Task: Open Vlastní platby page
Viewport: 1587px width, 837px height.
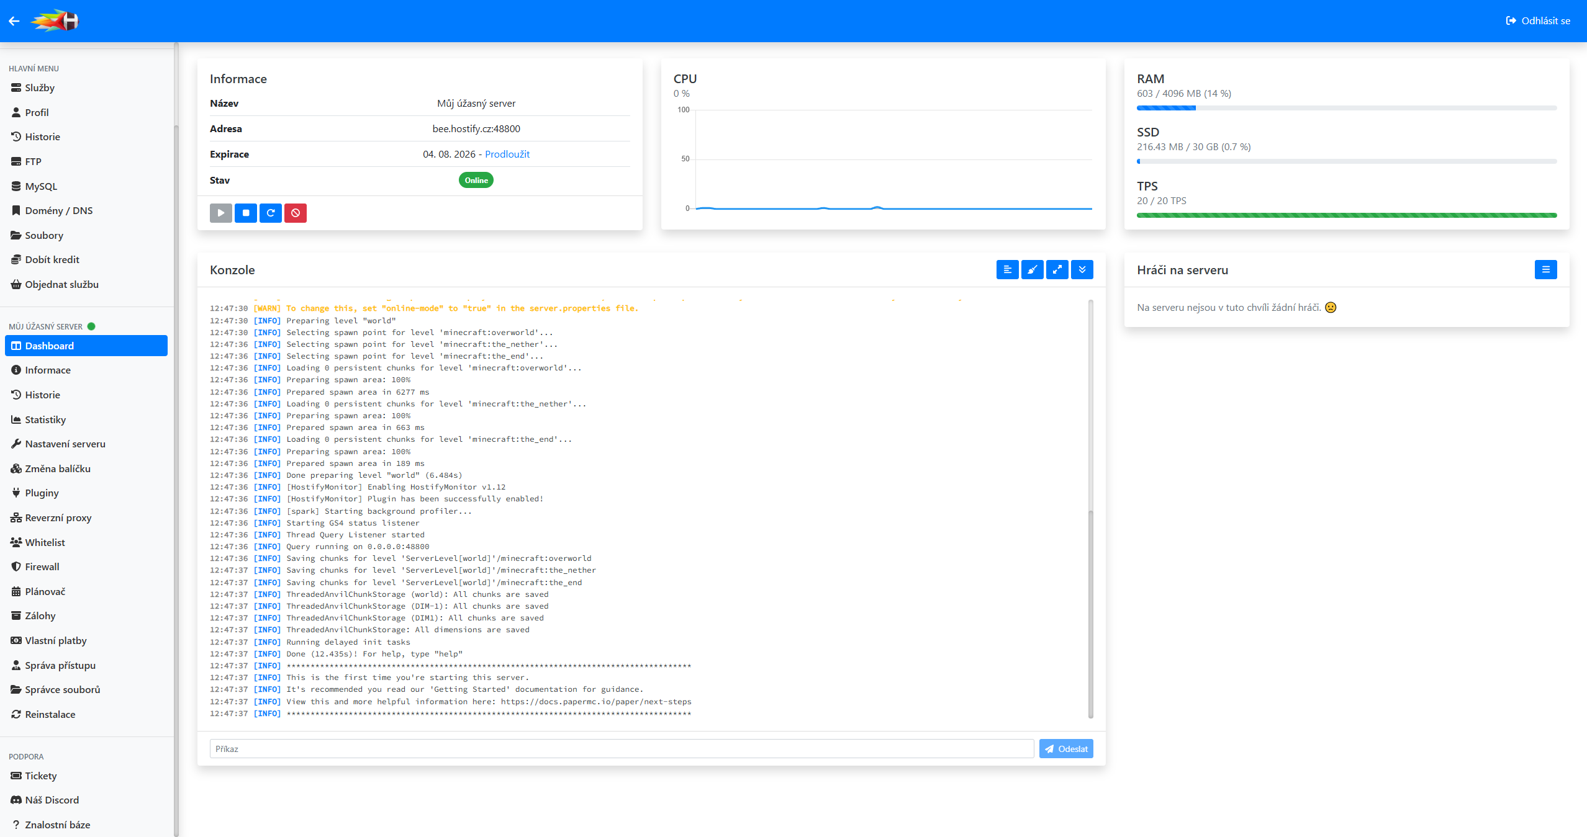Action: [x=86, y=640]
